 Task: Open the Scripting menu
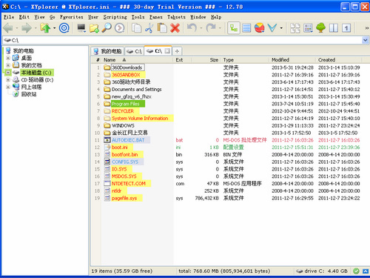115,17
